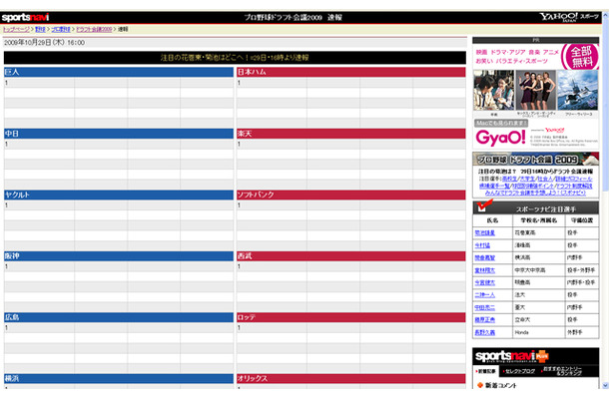Image resolution: width=609 pixels, height=399 pixels.
Task: Open 社会人 link in draft box
Action: pyautogui.click(x=545, y=179)
